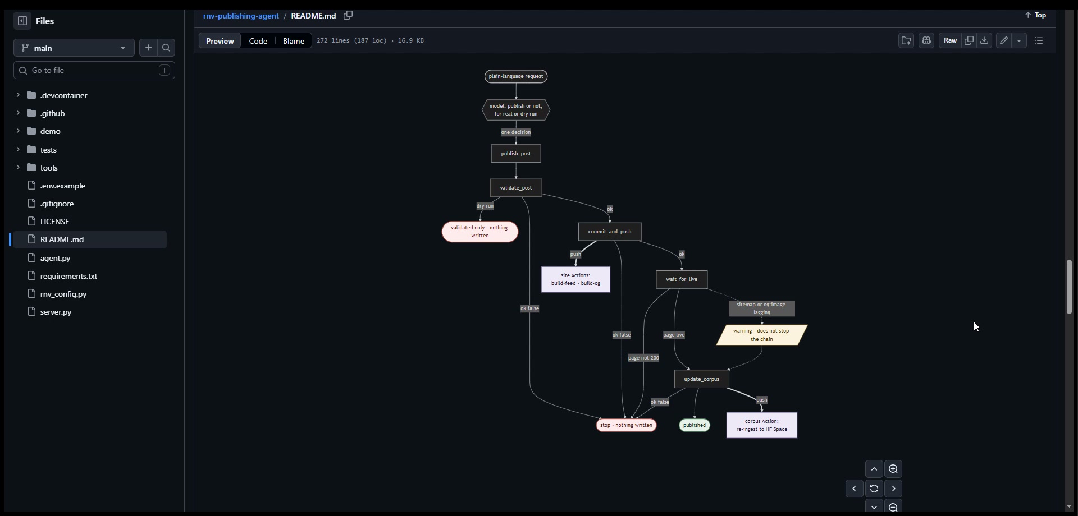
Task: Switch to the Preview tab
Action: point(220,41)
